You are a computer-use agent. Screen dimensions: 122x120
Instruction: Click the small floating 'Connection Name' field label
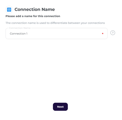click(20, 28)
